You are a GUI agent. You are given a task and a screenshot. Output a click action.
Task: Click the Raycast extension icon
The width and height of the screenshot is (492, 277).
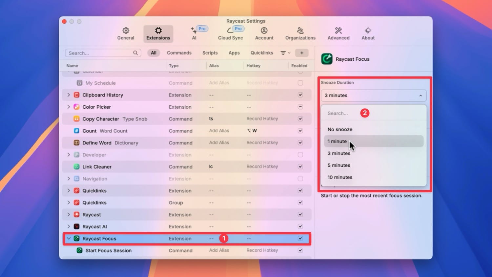pos(76,215)
